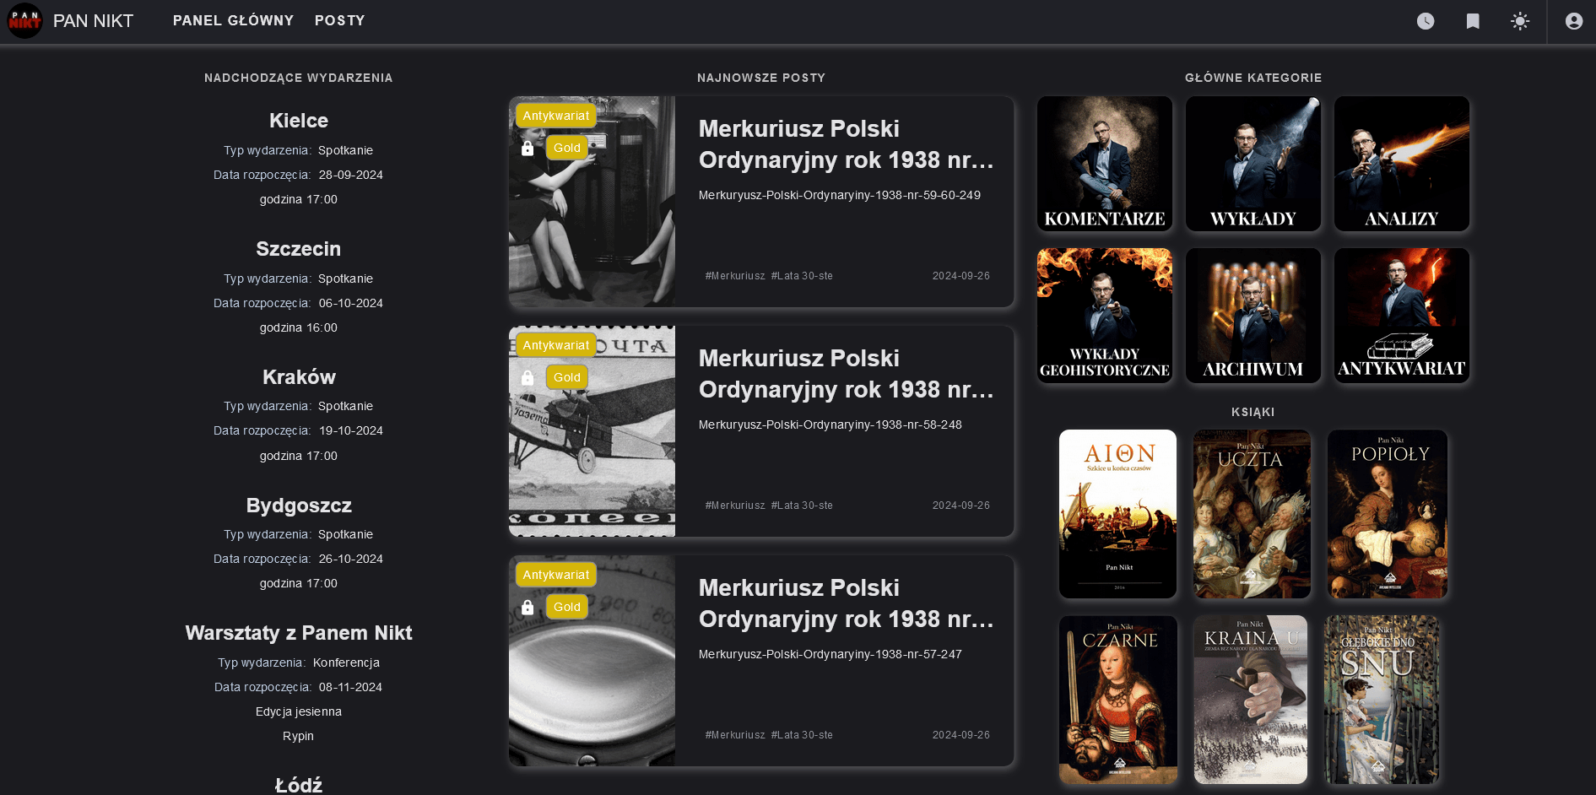Go to Posty menu item
This screenshot has height=795, width=1596.
339,20
